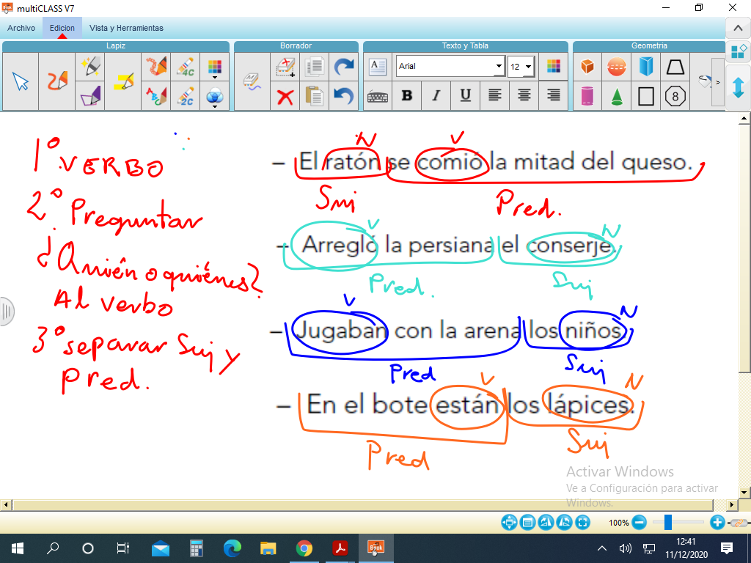
Task: Choose the 4C four-color pencil
Action: tap(186, 67)
